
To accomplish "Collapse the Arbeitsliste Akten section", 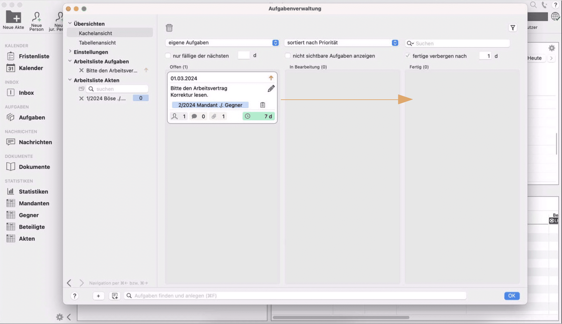I will (70, 80).
